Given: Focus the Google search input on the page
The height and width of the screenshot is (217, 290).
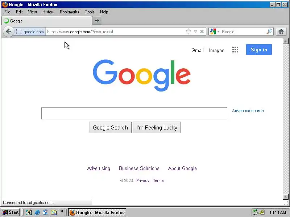Looking at the screenshot, I should 134,114.
